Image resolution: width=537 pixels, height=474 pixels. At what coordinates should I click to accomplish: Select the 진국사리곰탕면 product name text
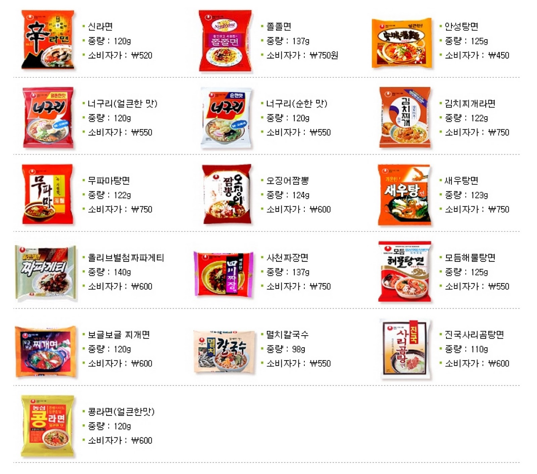click(474, 335)
